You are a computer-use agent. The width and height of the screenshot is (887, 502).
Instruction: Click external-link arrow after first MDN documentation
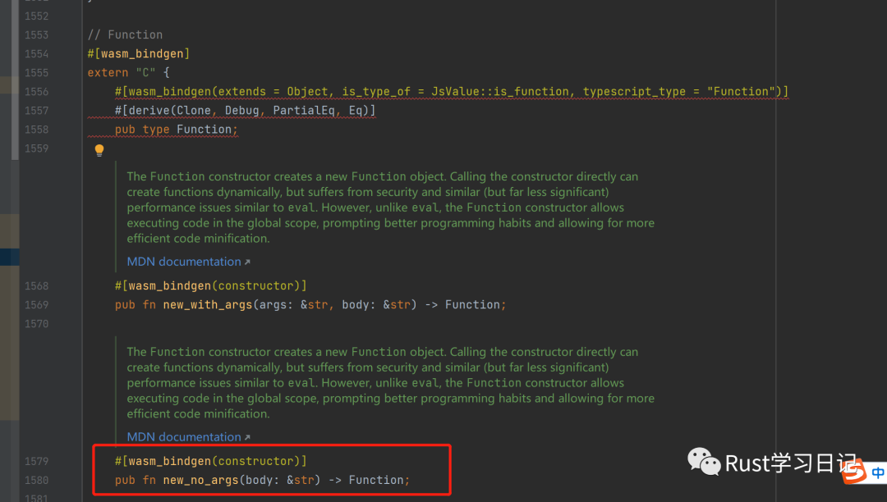(x=247, y=262)
